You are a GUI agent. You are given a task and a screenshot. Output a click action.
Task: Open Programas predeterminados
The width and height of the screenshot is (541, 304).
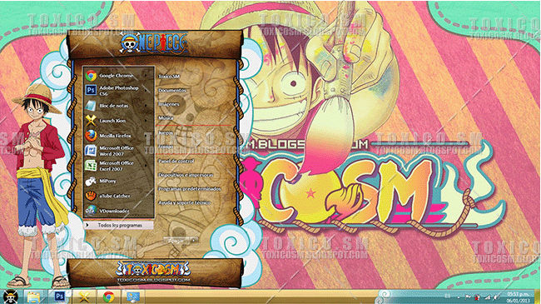click(x=190, y=189)
